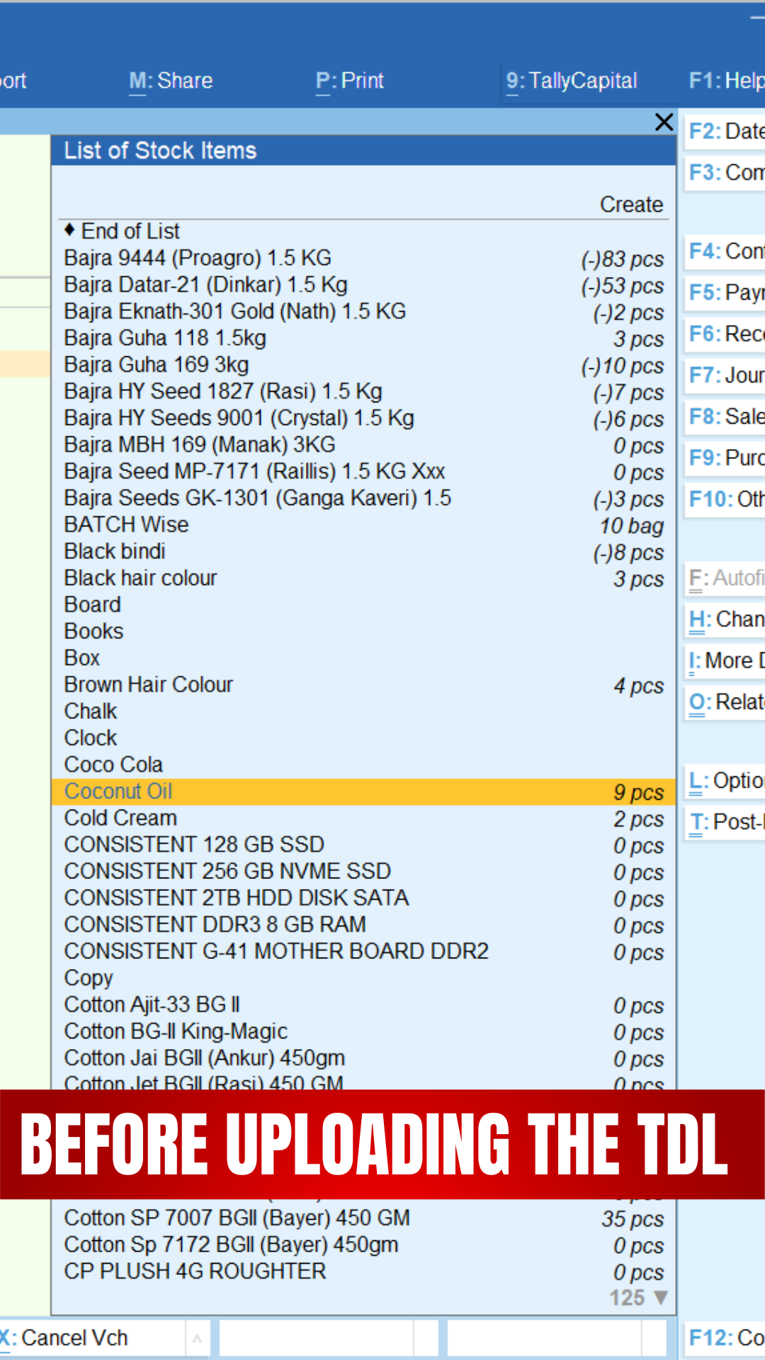Click the scroll-down arrow beside 125
The image size is (765, 1360).
click(x=661, y=1298)
